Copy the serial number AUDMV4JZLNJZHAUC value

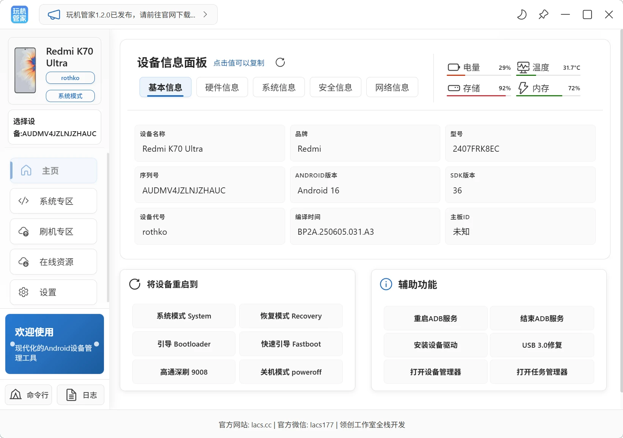pyautogui.click(x=184, y=190)
